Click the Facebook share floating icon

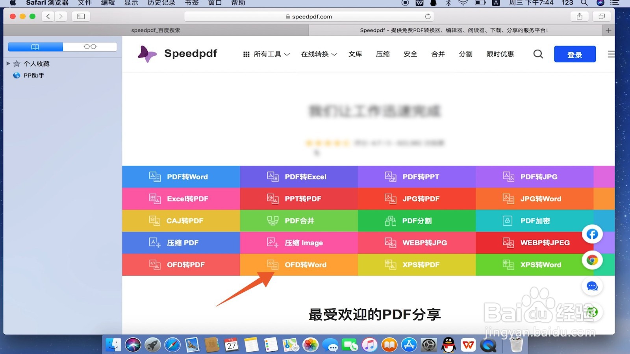592,234
